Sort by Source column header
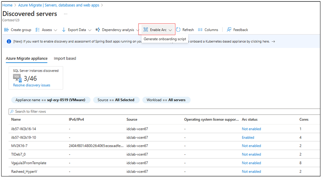 132,120
